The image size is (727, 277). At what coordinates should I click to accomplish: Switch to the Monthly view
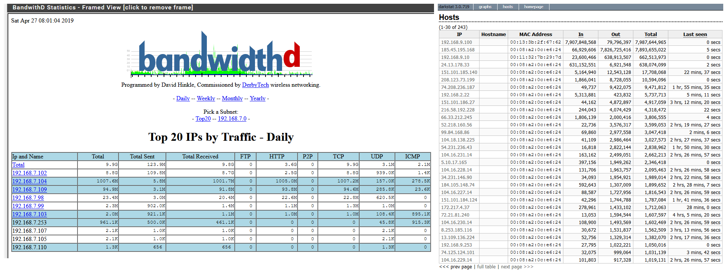(x=232, y=98)
